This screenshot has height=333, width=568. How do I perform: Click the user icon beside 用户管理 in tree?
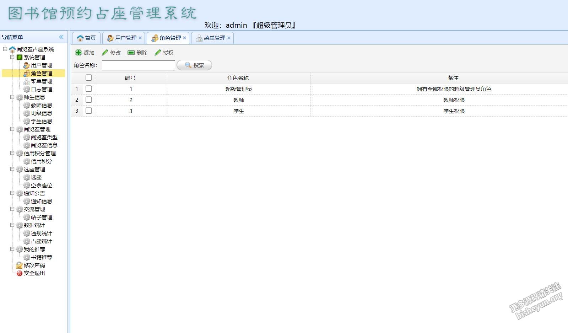pos(27,65)
